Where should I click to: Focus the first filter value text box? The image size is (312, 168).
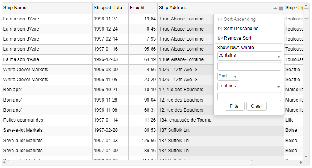pyautogui.click(x=249, y=66)
